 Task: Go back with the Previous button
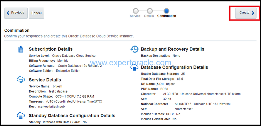click(x=16, y=13)
